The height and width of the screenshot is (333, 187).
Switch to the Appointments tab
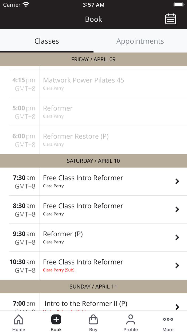click(140, 41)
